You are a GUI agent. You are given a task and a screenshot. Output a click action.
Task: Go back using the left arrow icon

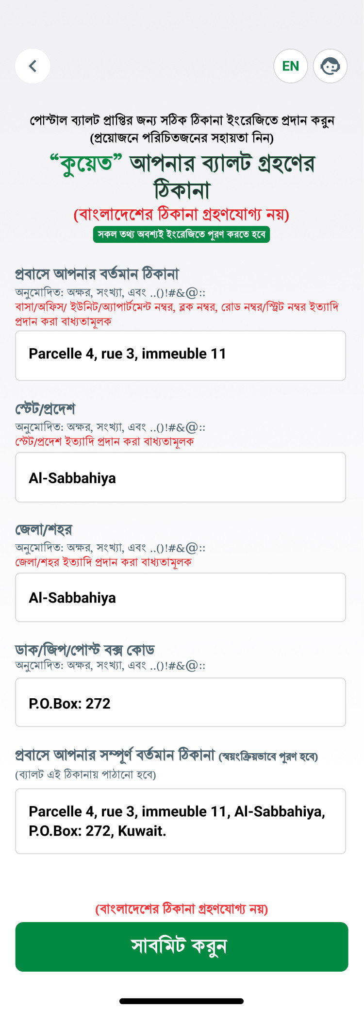tap(33, 66)
